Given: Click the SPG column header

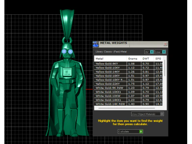Looking at the screenshot, I should point(158,59).
